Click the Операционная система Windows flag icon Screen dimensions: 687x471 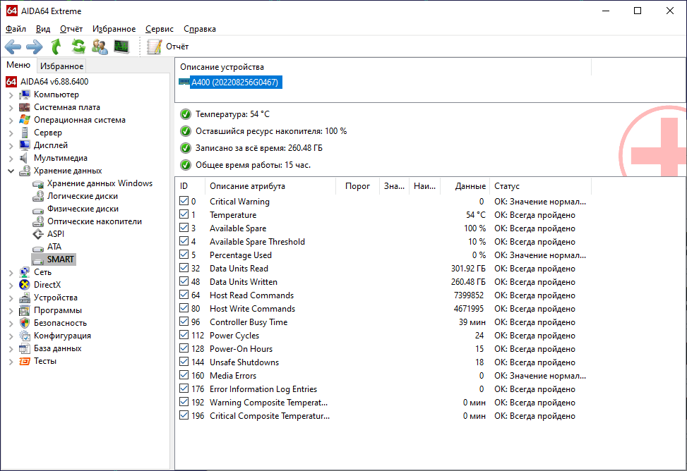pyautogui.click(x=25, y=120)
